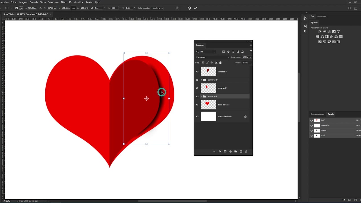Add a Curves adjustment
Screen dimensions: 361x203
coord(329,31)
